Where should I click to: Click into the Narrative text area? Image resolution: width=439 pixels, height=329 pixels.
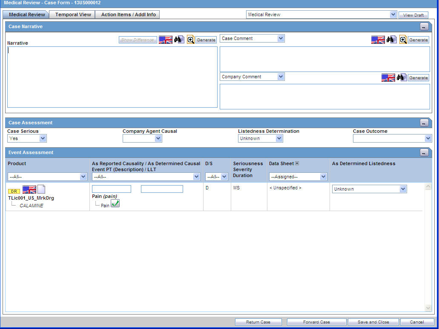pos(112,77)
